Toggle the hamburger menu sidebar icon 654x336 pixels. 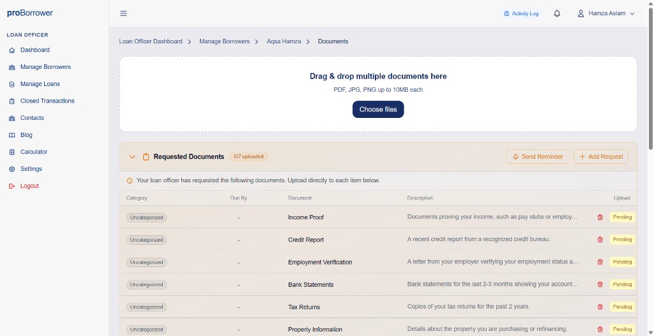123,13
